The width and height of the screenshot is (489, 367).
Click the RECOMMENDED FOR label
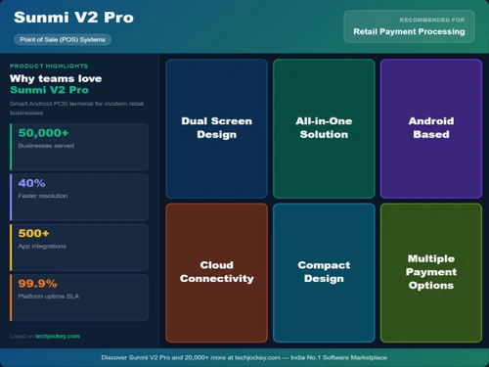[x=432, y=20]
